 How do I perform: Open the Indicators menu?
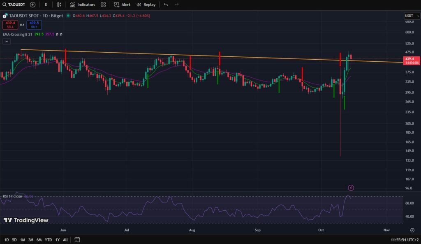pyautogui.click(x=82, y=5)
